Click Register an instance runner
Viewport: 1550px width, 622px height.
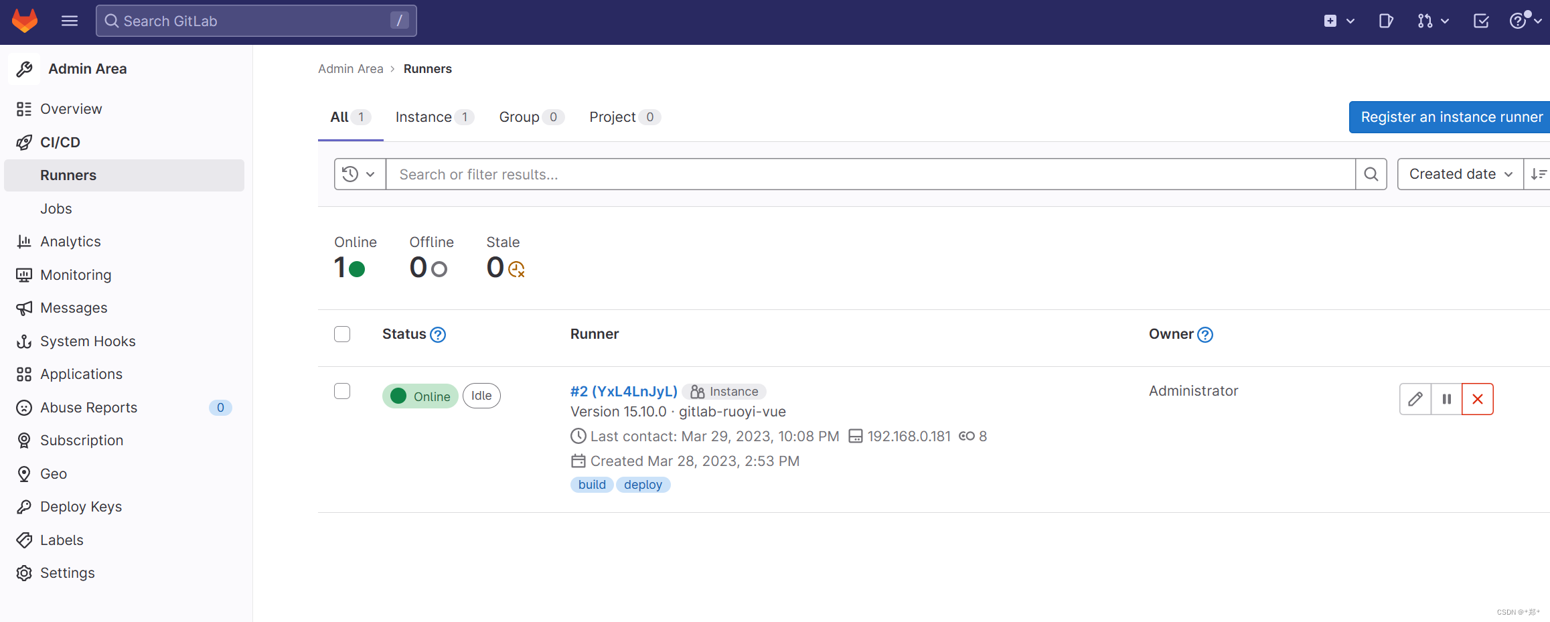pyautogui.click(x=1450, y=116)
